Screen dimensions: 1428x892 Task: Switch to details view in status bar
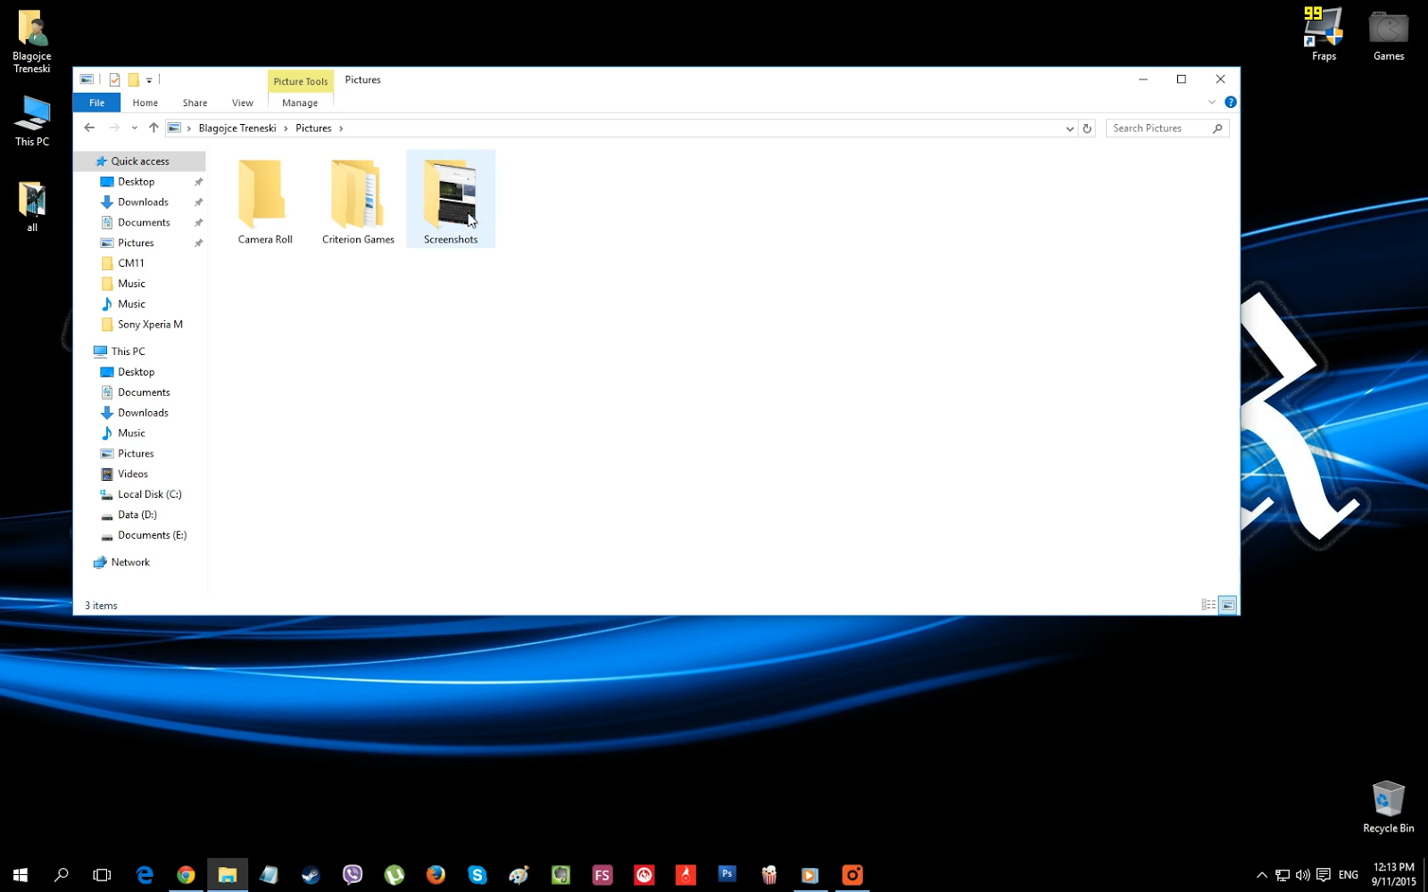pyautogui.click(x=1210, y=605)
